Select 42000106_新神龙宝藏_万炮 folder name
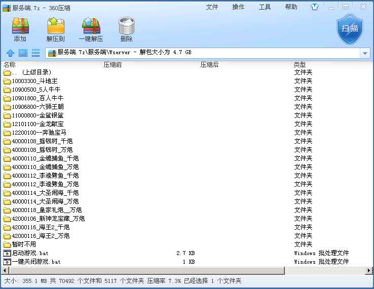This screenshot has width=374, height=289. (x=49, y=219)
